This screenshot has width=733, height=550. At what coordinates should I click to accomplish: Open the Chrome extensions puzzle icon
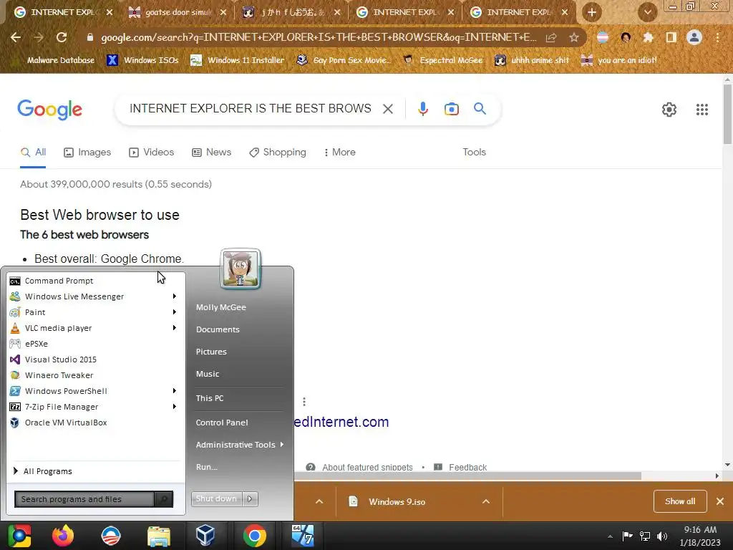click(648, 37)
